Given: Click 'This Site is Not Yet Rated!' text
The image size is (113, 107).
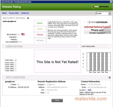Looking at the screenshot, I should tap(57, 62).
